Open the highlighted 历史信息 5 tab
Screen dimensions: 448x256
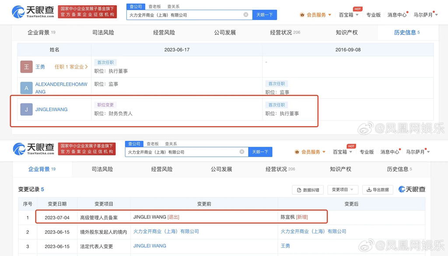(407, 32)
